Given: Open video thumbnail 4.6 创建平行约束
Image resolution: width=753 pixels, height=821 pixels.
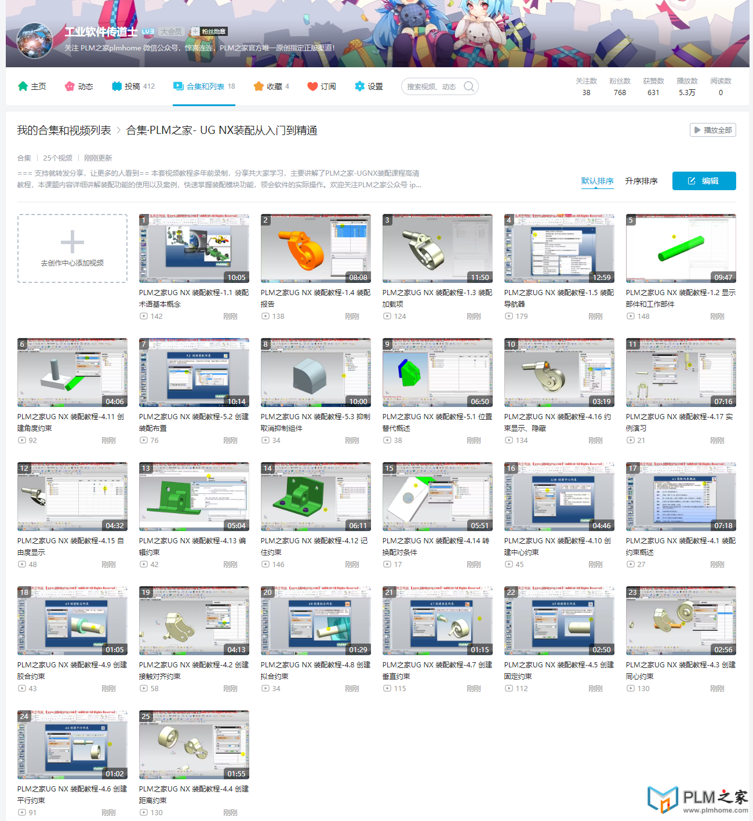Looking at the screenshot, I should click(x=72, y=744).
